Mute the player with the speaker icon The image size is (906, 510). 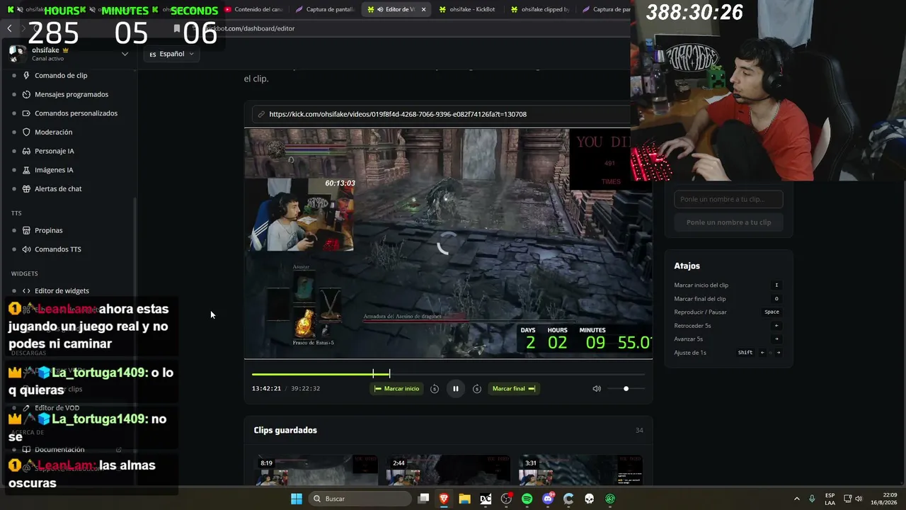pos(597,388)
